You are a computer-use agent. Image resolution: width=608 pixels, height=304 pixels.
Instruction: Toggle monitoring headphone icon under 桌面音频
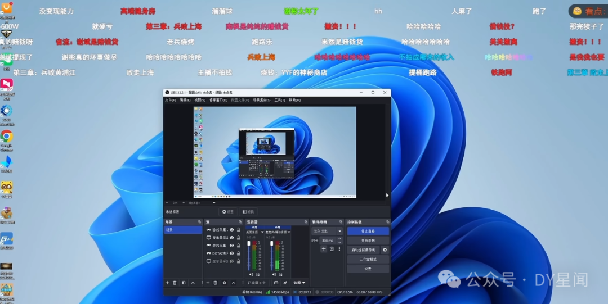(258, 275)
